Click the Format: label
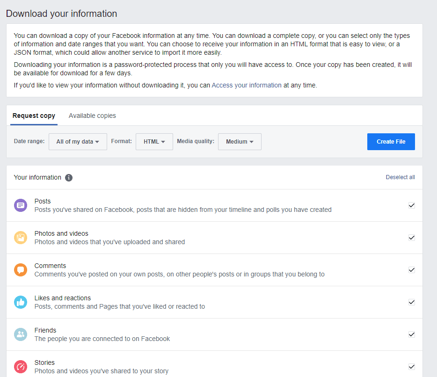This screenshot has width=437, height=377. (x=122, y=141)
